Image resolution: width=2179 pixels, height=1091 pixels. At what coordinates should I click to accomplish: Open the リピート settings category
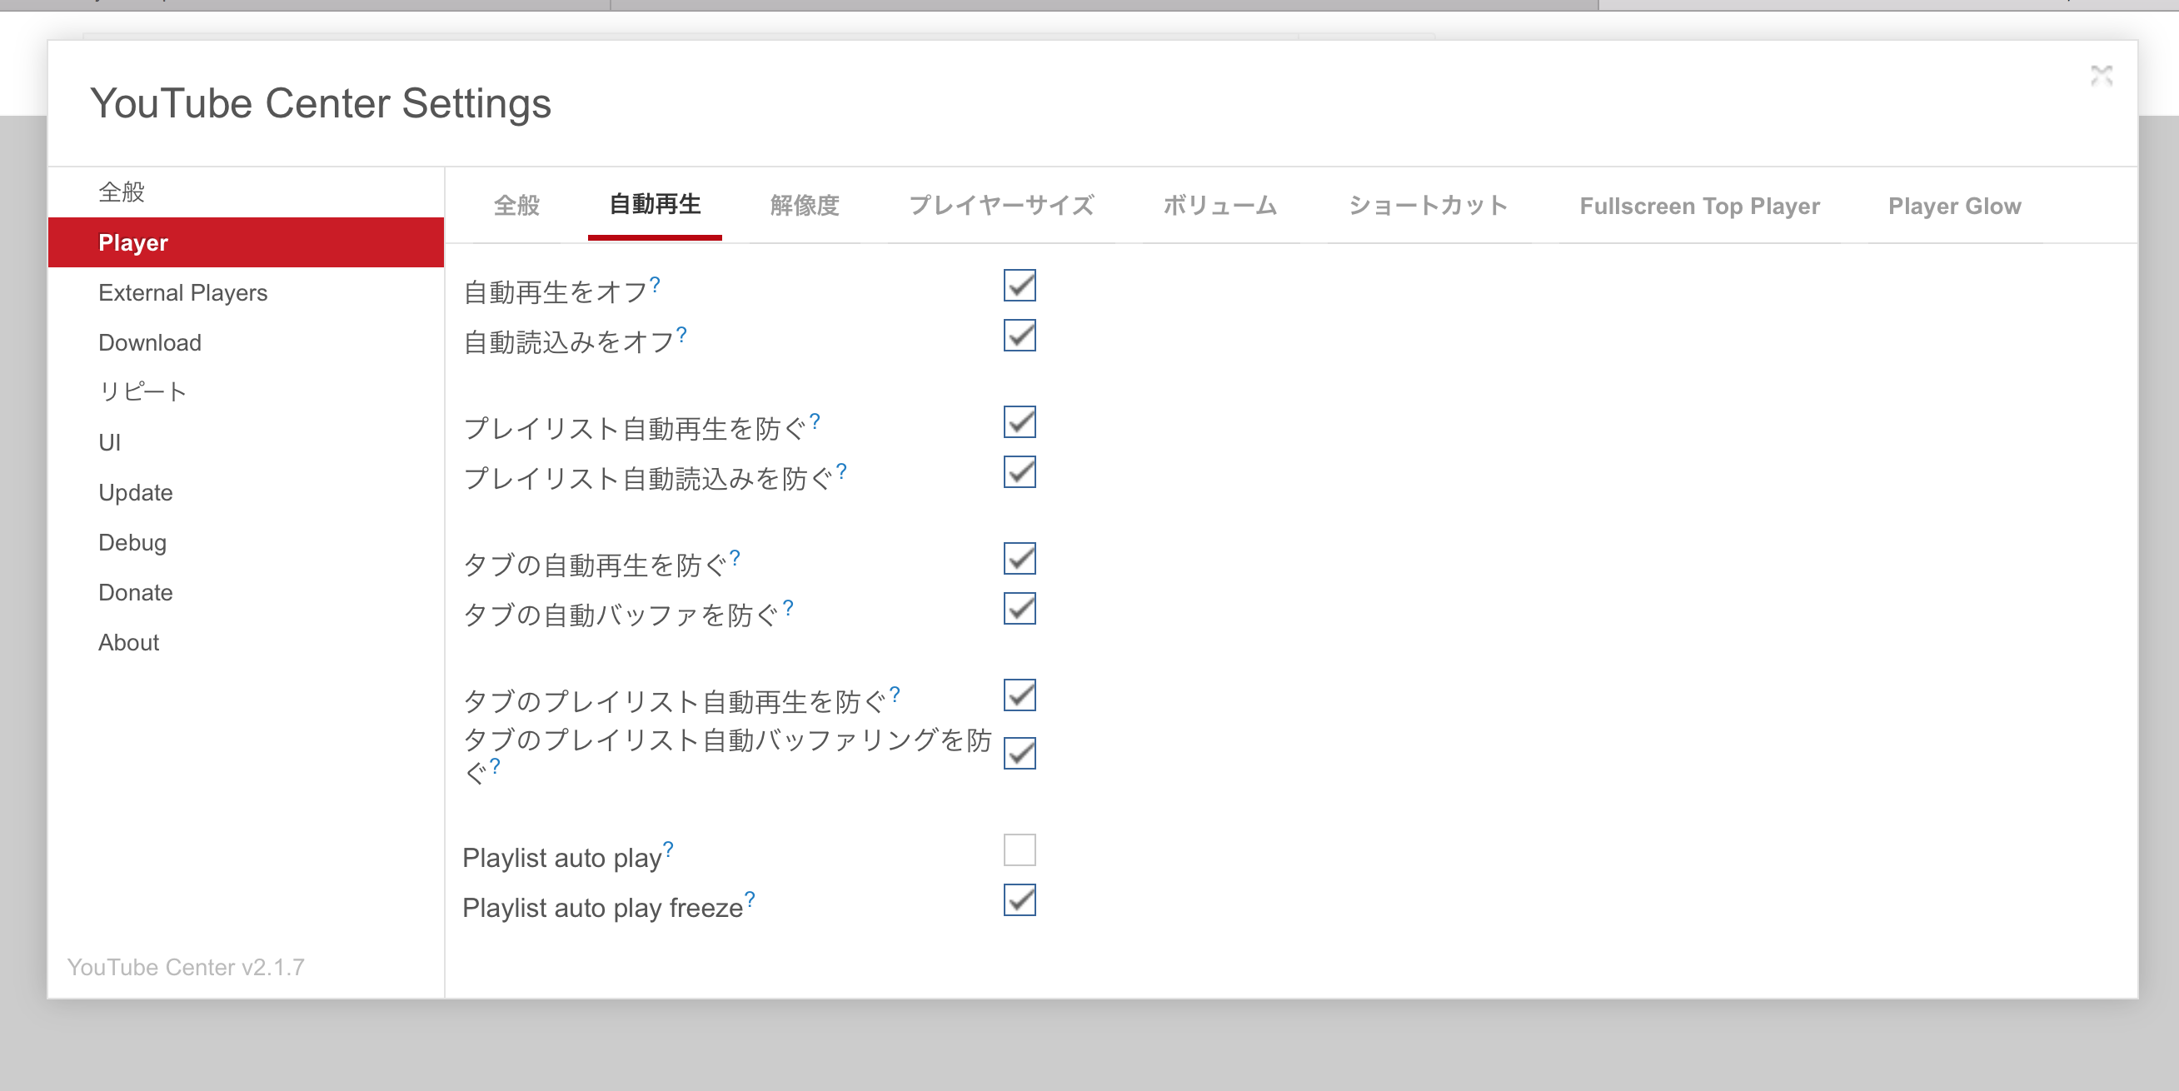click(x=247, y=391)
